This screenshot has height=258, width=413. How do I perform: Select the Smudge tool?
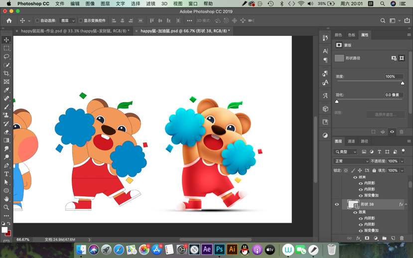[x=6, y=149]
